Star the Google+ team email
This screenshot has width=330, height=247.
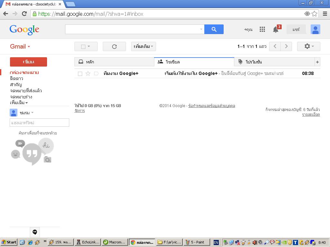(88, 74)
